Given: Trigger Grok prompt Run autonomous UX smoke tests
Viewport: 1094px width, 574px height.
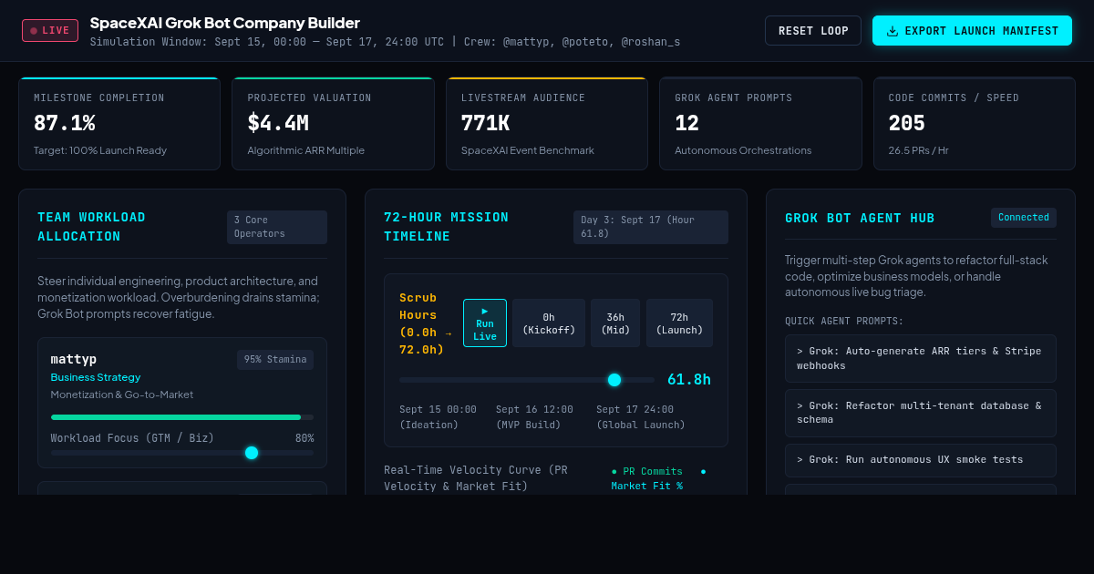Looking at the screenshot, I should pos(921,460).
